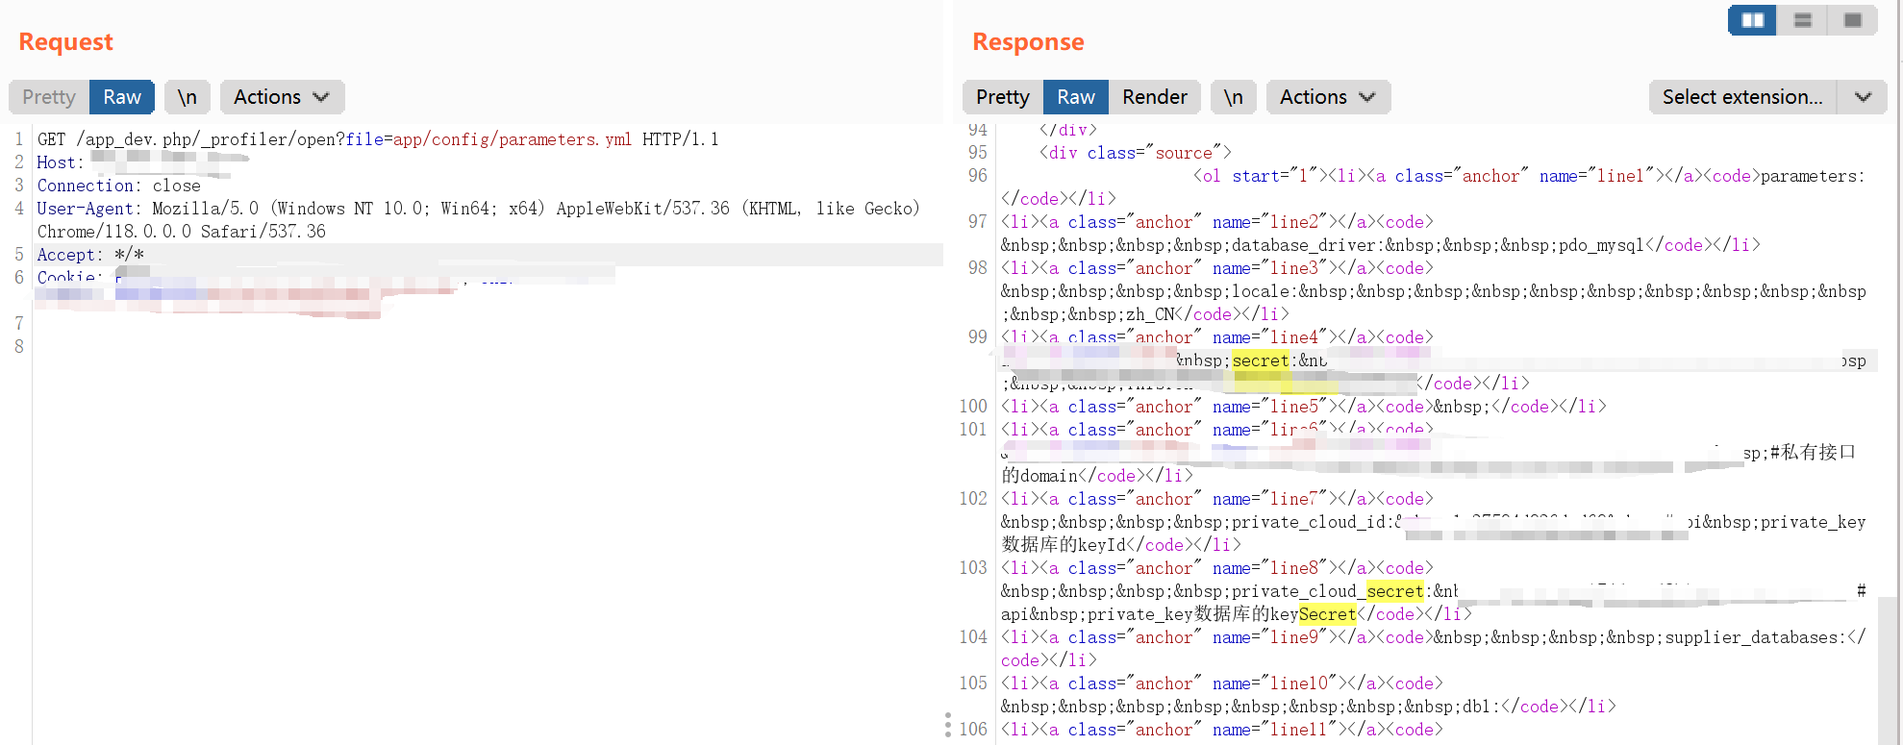Choose the single combined panel layout icon
Viewport: 1903px width, 745px height.
[x=1853, y=20]
